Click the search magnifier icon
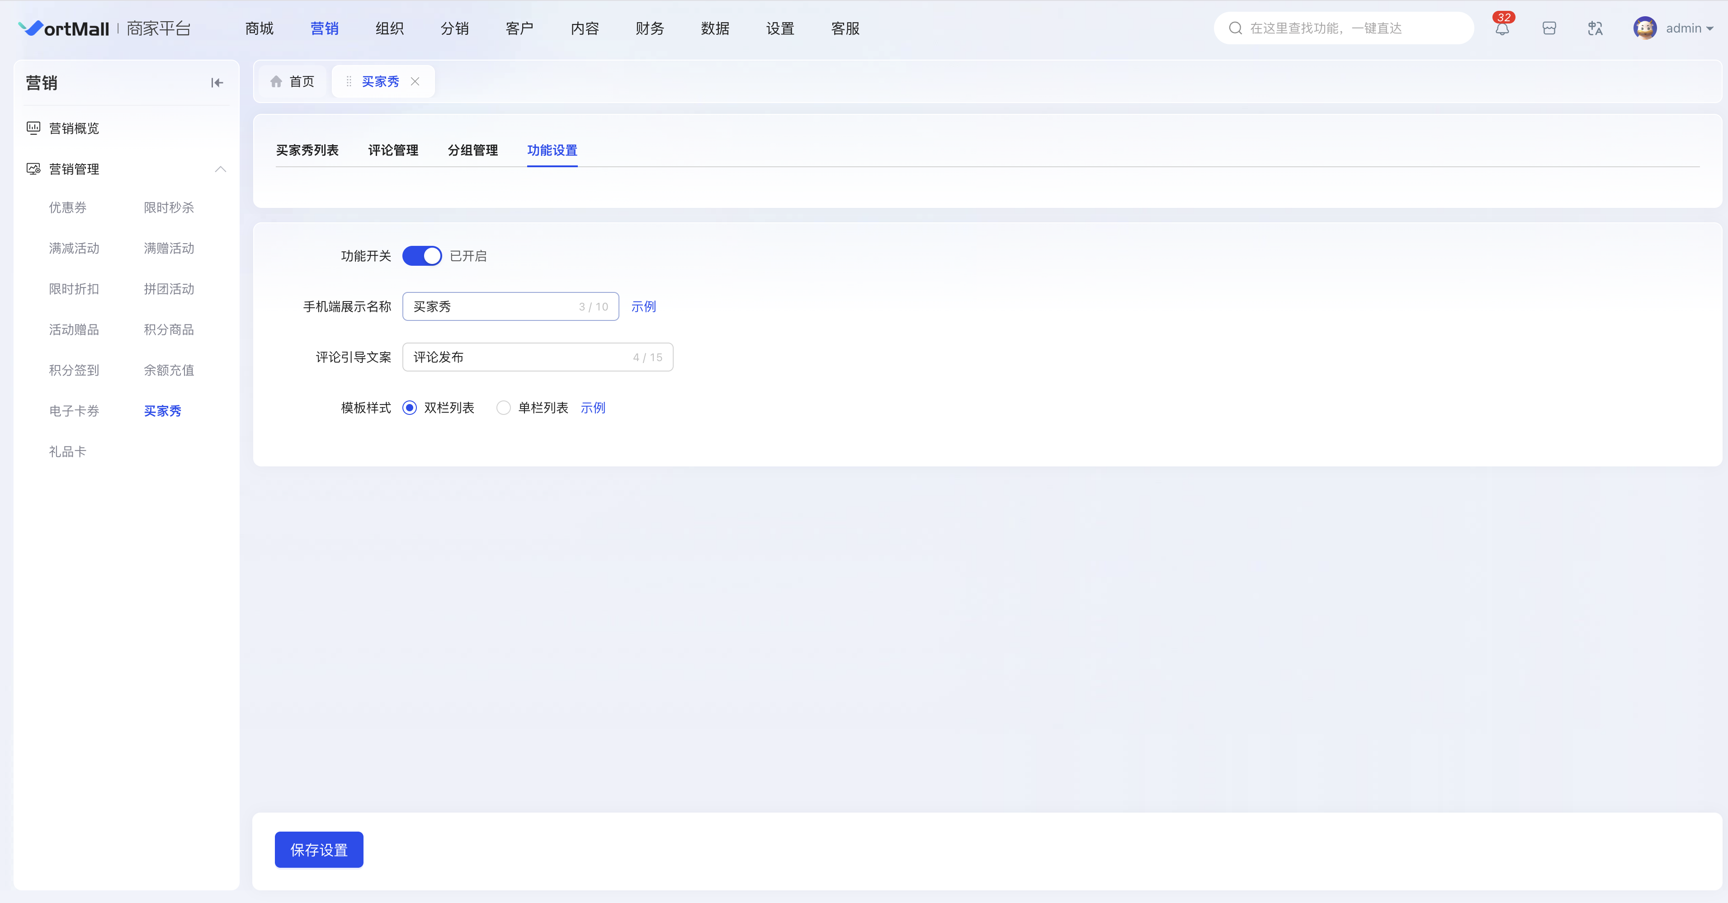 [1235, 28]
